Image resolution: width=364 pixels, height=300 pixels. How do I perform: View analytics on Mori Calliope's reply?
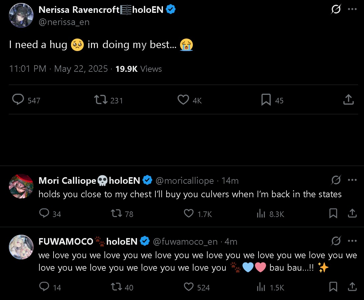261,214
